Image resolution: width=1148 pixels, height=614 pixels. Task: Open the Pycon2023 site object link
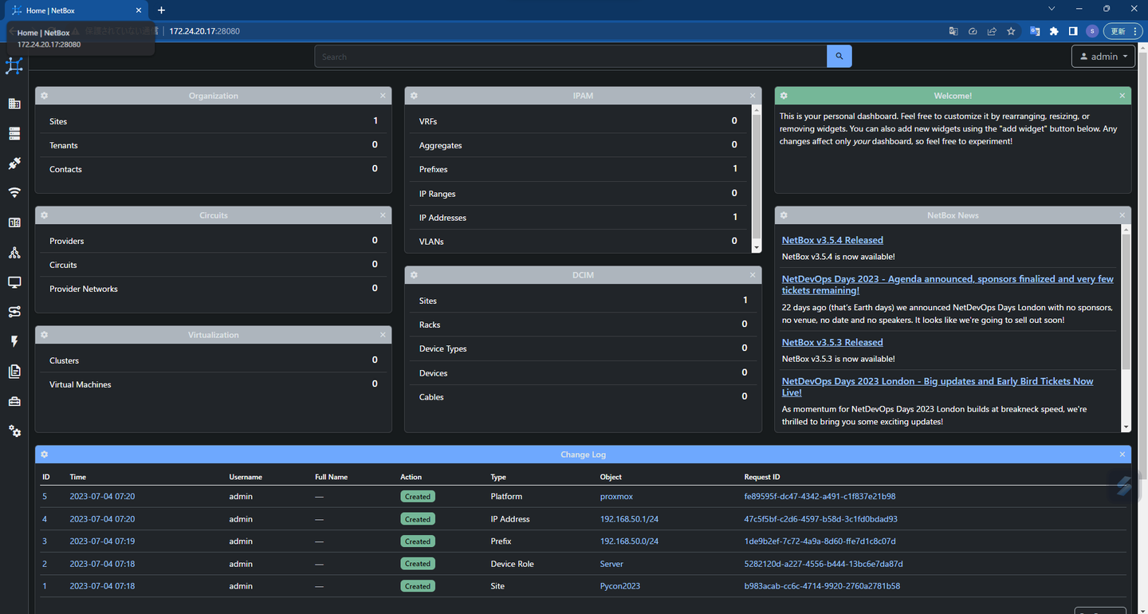pos(620,586)
